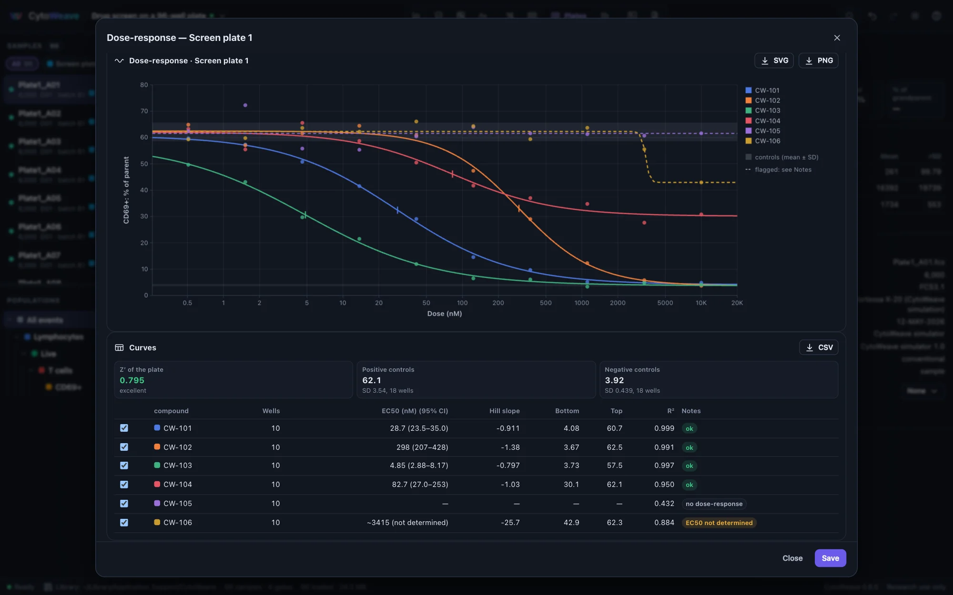Click the CW-104 EC50 value 82.7 (27.0–253)
The width and height of the screenshot is (953, 595).
click(x=420, y=485)
